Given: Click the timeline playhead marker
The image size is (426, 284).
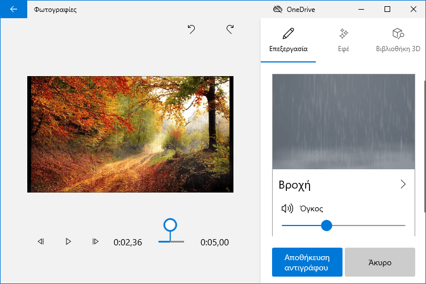Looking at the screenshot, I should [170, 225].
